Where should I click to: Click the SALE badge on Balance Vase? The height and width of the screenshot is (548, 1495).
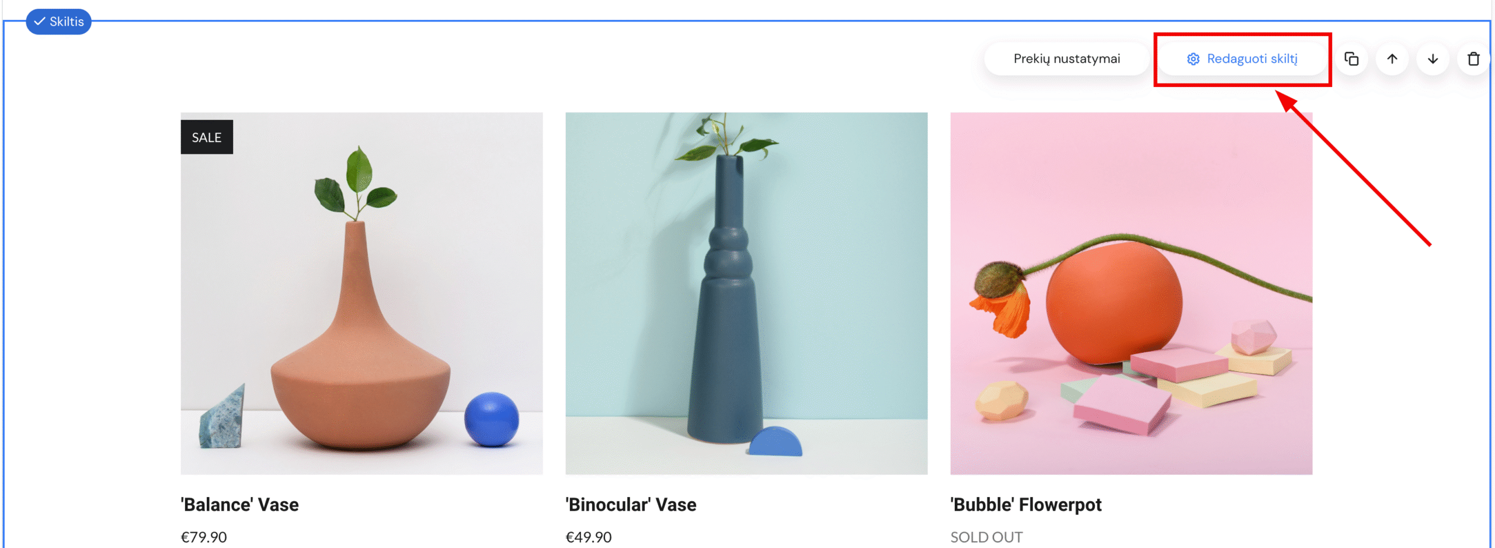click(207, 137)
